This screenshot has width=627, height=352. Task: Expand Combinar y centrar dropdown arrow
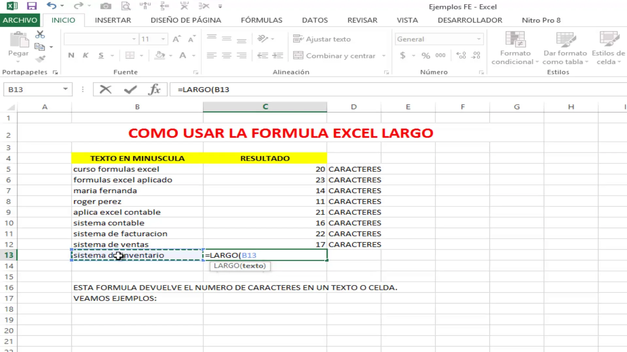(384, 56)
